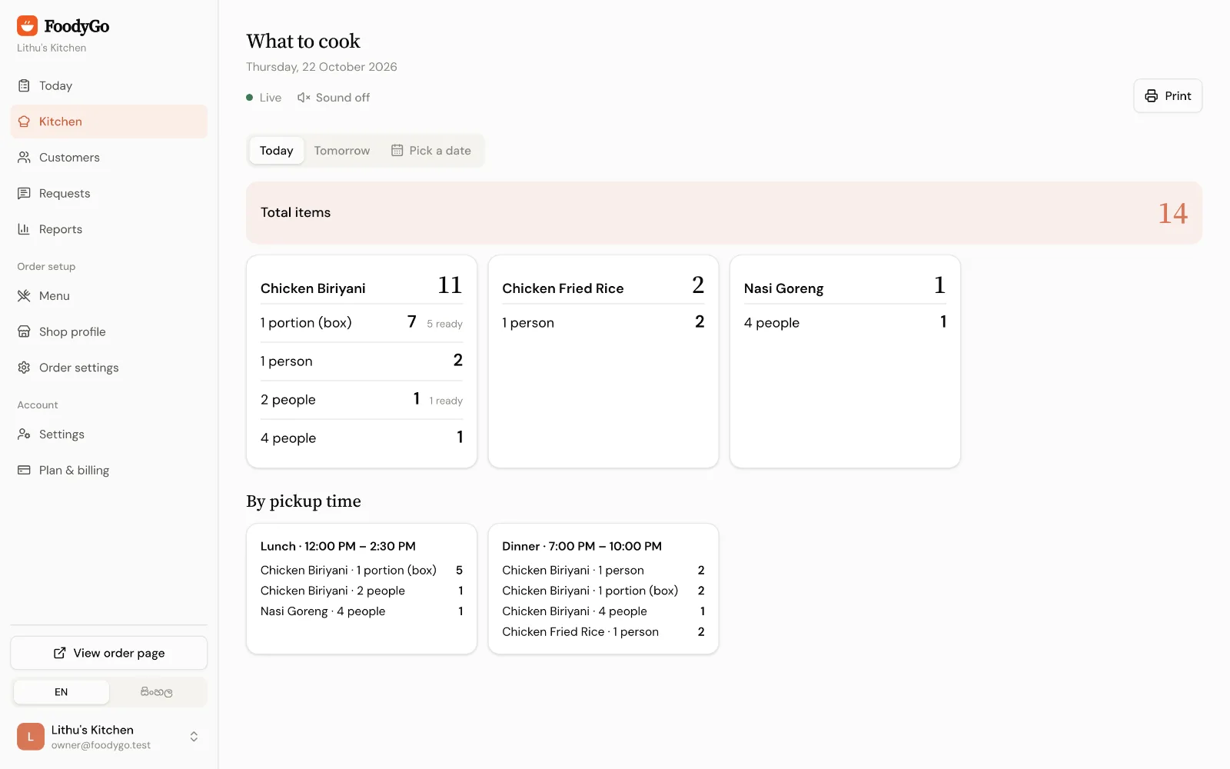
Task: Open Reports via the bar chart icon
Action: click(24, 229)
